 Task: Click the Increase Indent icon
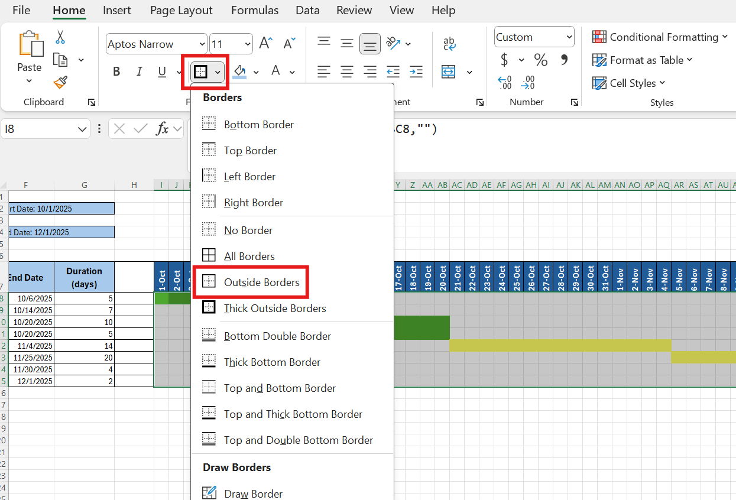[416, 72]
